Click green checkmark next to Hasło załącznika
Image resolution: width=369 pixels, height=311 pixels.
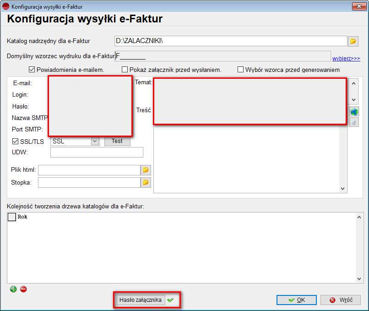pyautogui.click(x=171, y=300)
